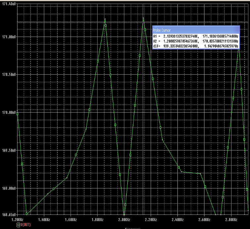The image size is (250, 229).
Task: Click the 2.00KHz x-axis label
Action: click(x=124, y=220)
